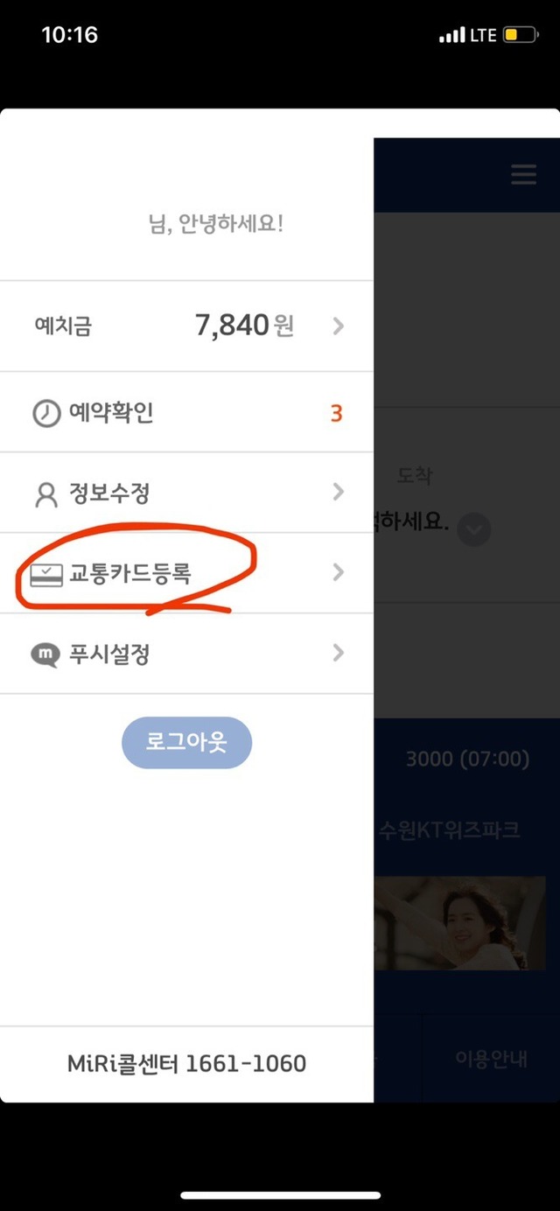
Task: Open the 예치금 chevron arrow
Action: point(339,326)
